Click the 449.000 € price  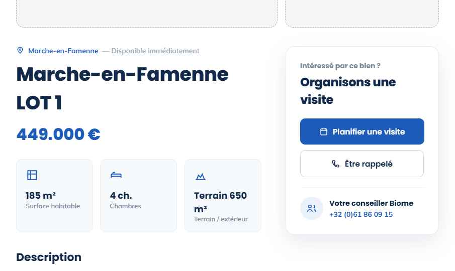(58, 134)
